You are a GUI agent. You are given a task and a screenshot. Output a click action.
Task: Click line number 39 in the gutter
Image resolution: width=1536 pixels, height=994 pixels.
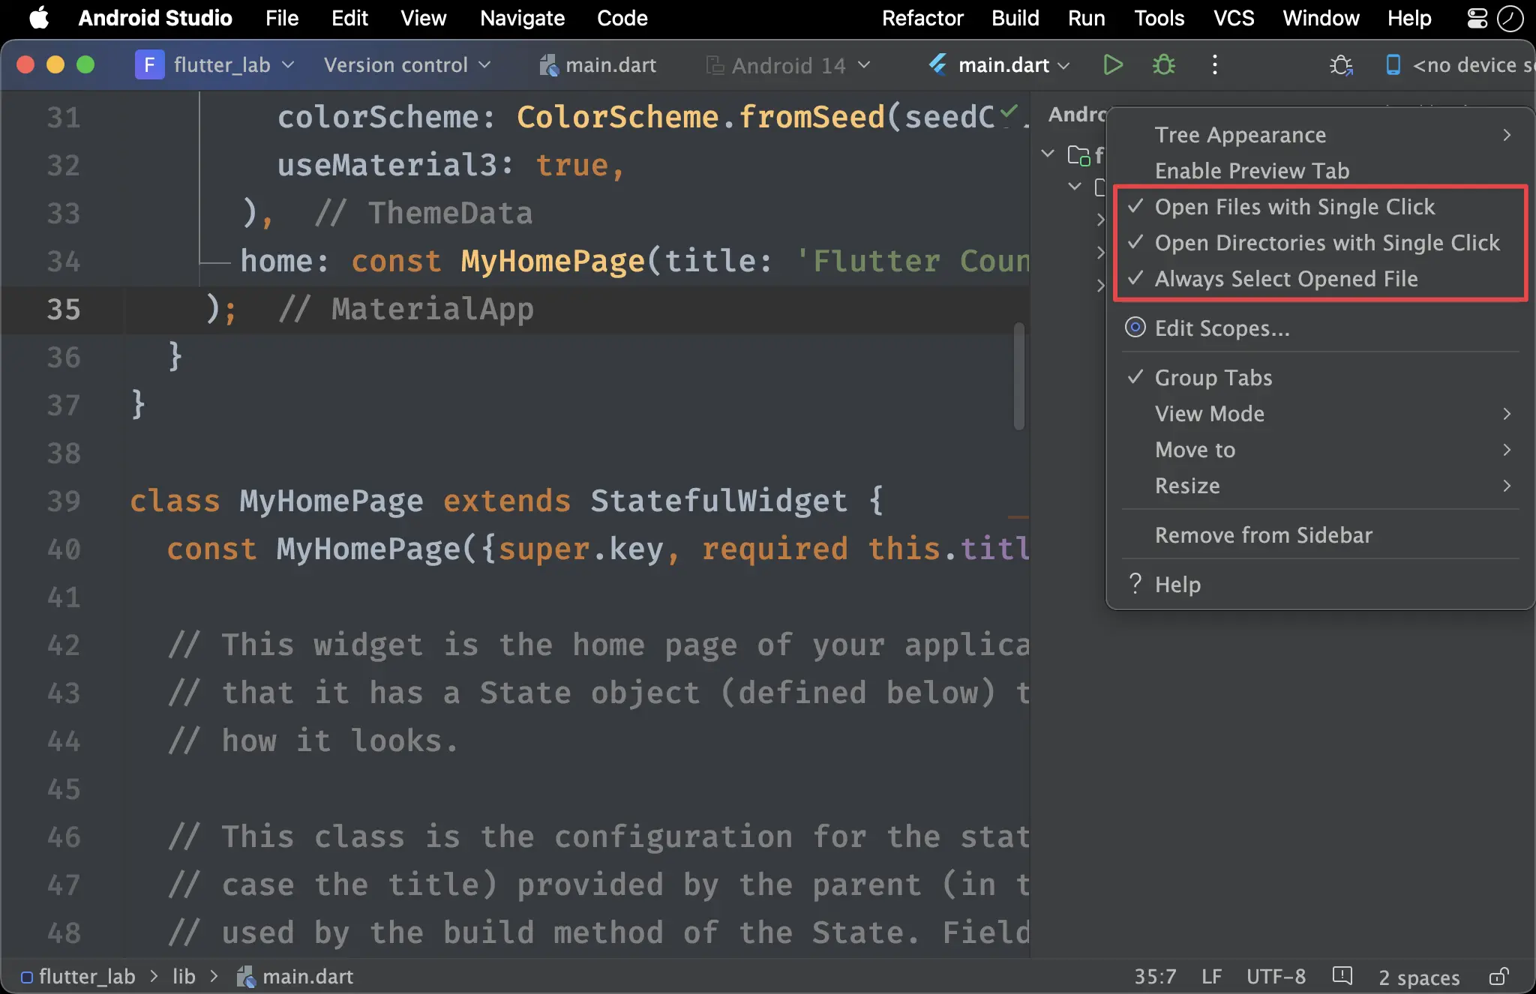coord(64,501)
